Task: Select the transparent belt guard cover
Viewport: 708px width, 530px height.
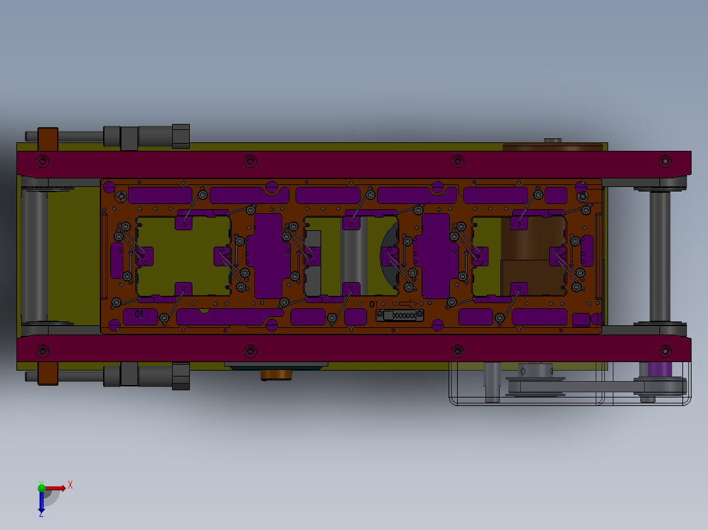Action: coord(570,384)
